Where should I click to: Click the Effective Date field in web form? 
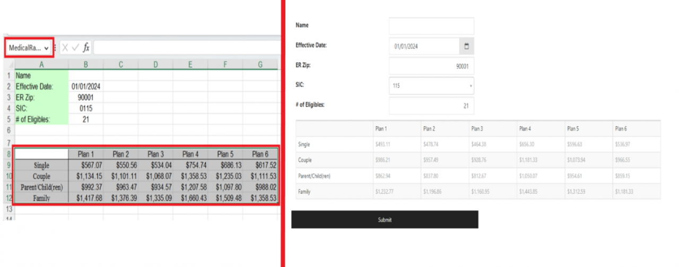(424, 46)
